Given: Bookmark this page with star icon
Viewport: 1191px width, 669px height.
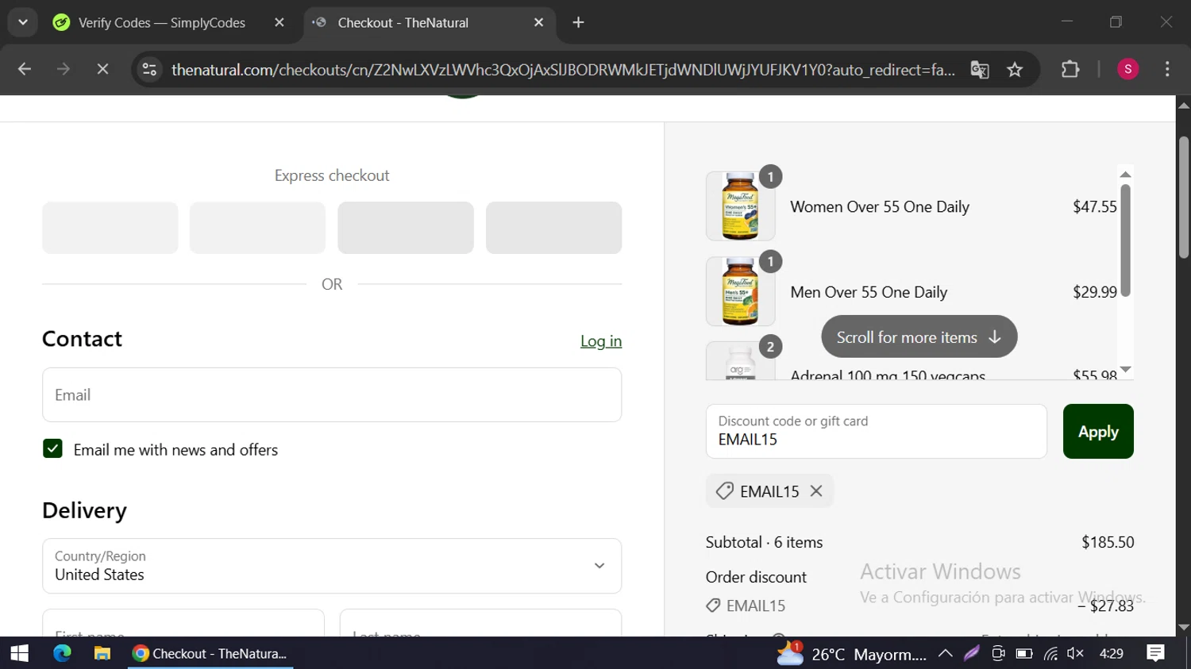Looking at the screenshot, I should coord(1015,70).
